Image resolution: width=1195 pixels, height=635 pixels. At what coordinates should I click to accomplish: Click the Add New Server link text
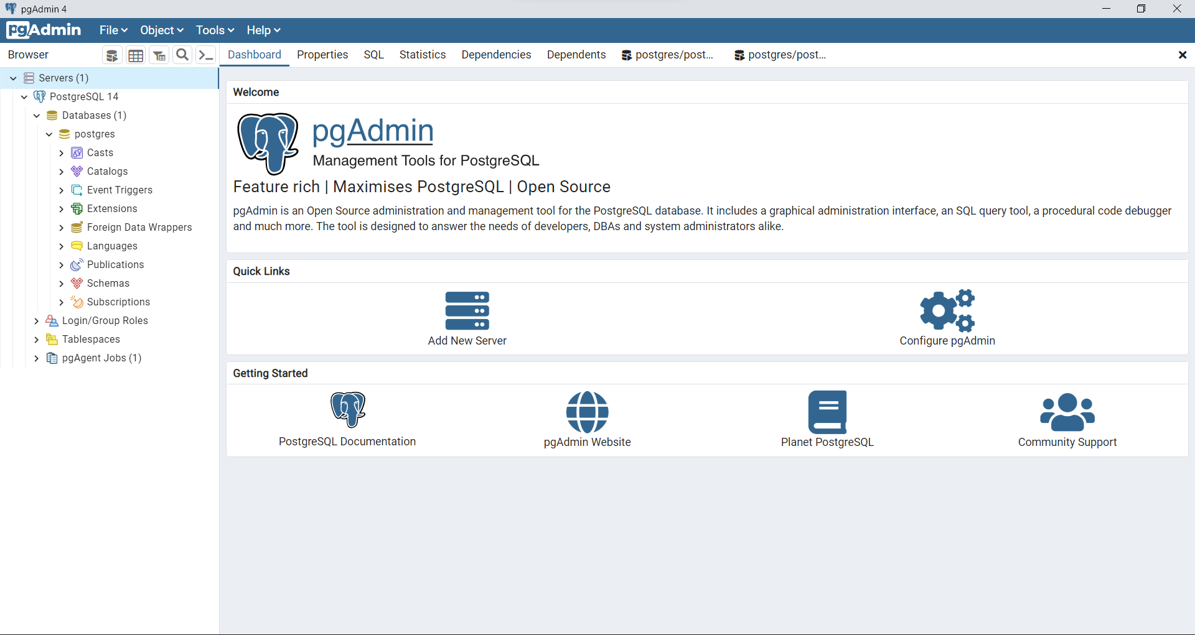pos(467,341)
